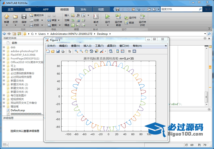Click the Show Plot Tools and Dock Figure icon
The height and width of the screenshot is (149, 214).
(x=134, y=51)
